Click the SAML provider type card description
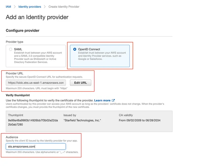Viewport: 197px width, 166px height. click(x=38, y=57)
